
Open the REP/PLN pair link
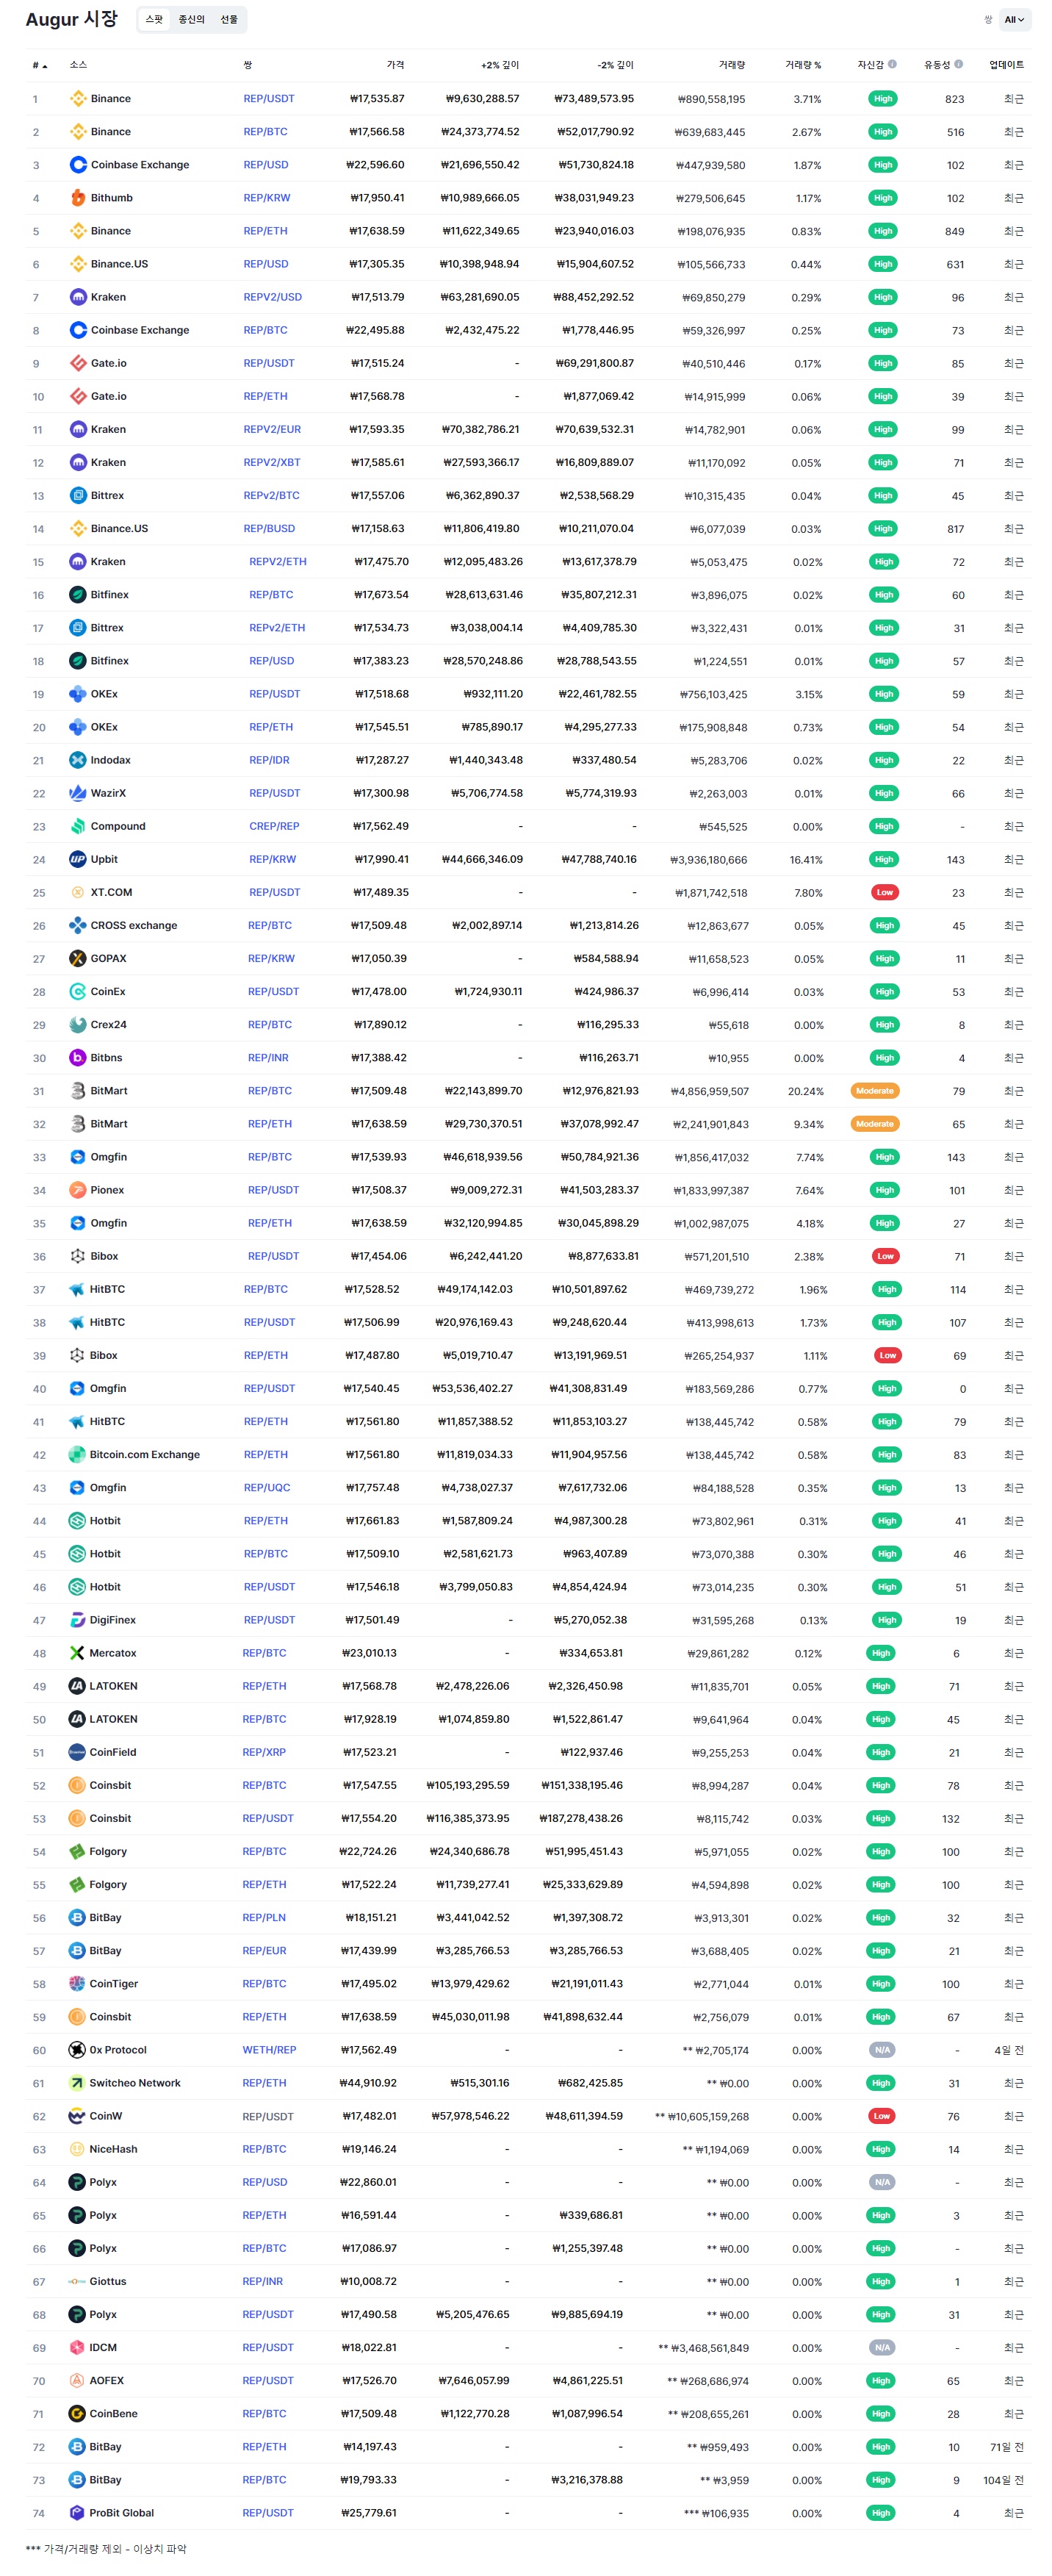tap(264, 1917)
